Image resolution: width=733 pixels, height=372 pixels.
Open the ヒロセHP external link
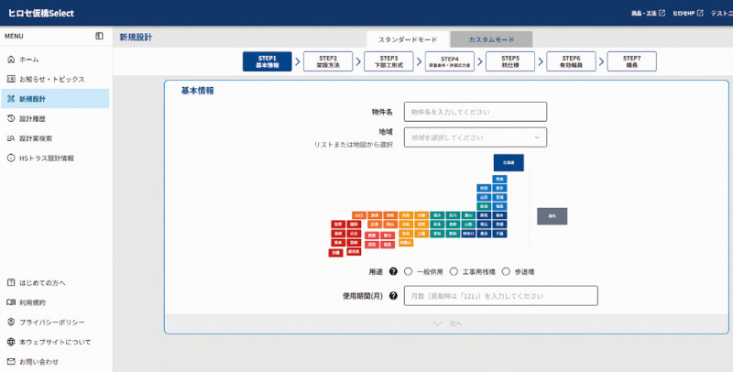(688, 13)
